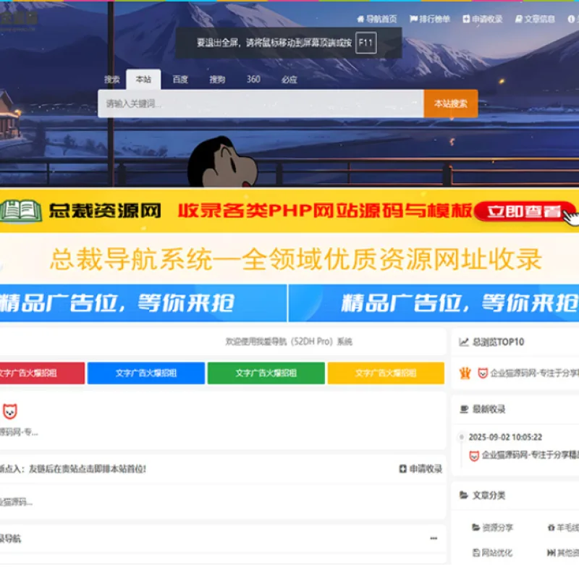Click the green 文字广告火爆招租 button

coord(266,373)
